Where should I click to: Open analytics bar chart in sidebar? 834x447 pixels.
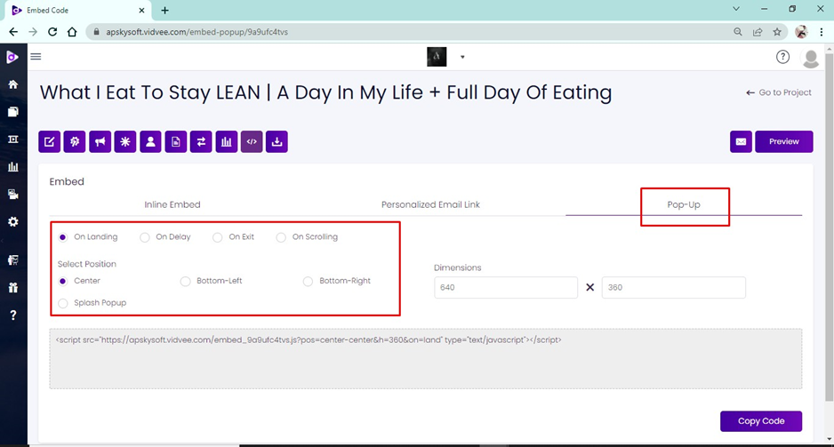click(13, 167)
